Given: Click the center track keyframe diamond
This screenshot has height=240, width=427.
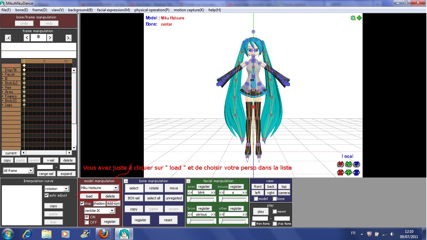Looking at the screenshot, I should 24,66.
